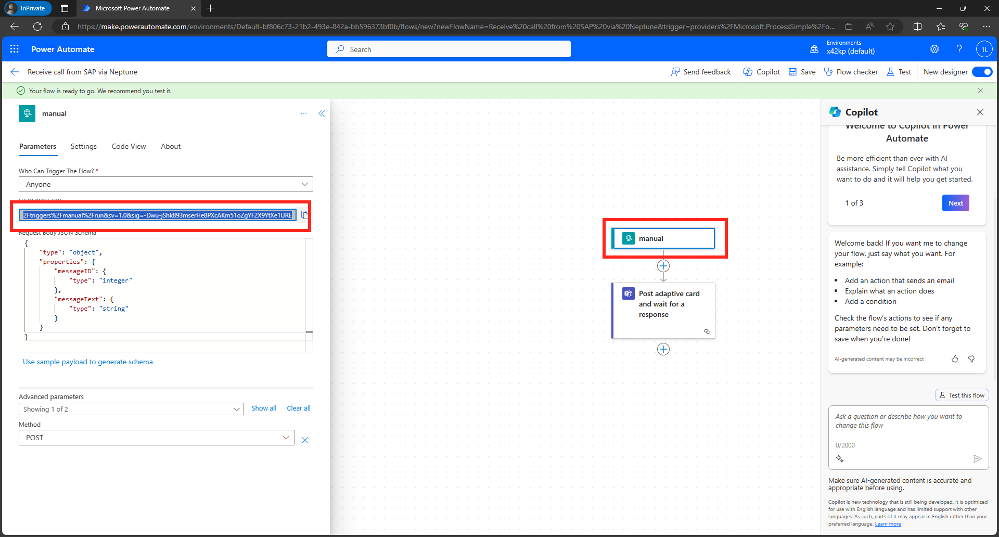This screenshot has height=537, width=999.
Task: Copy the HTTP POST URL
Action: coord(305,215)
